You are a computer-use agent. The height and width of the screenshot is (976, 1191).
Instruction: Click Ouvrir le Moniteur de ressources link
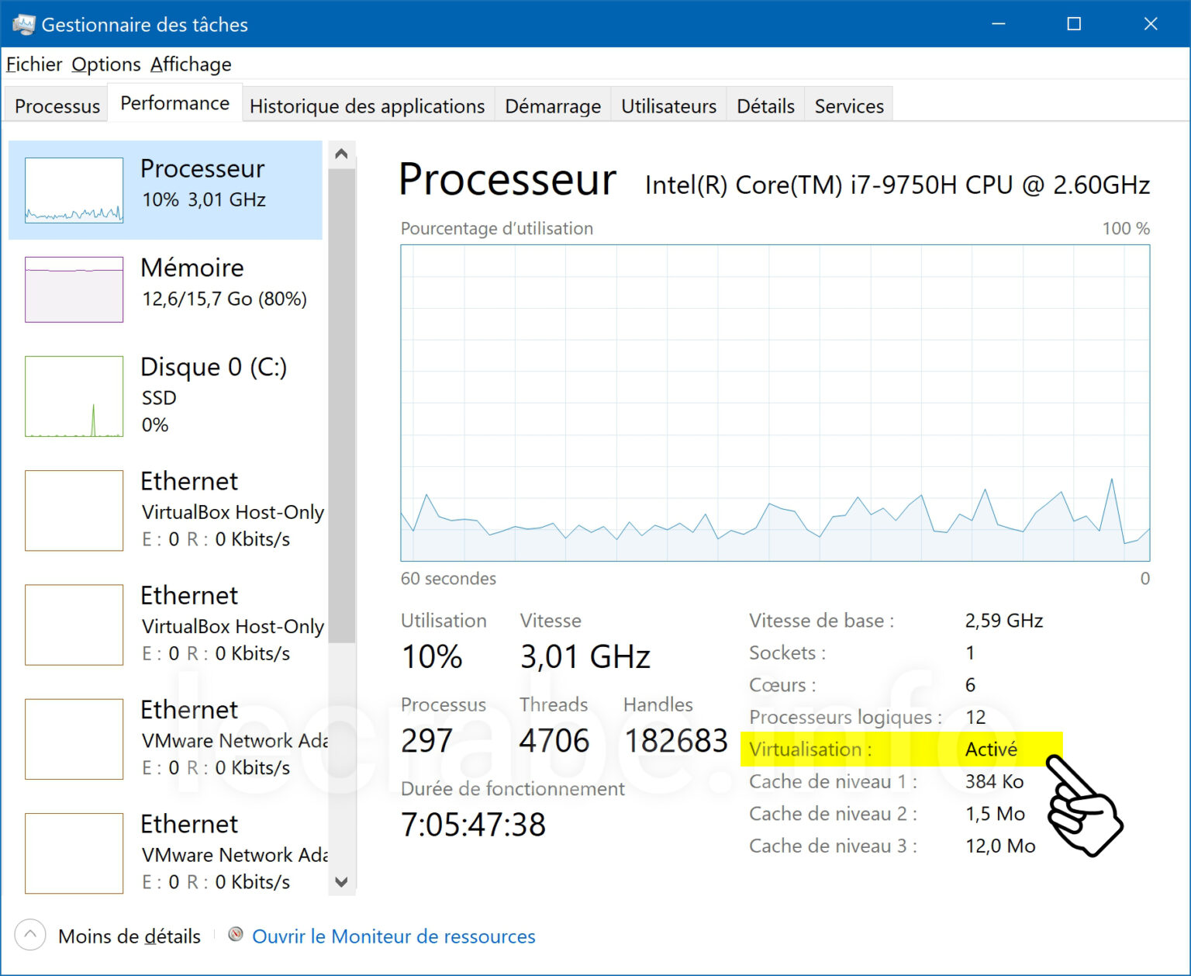click(394, 936)
